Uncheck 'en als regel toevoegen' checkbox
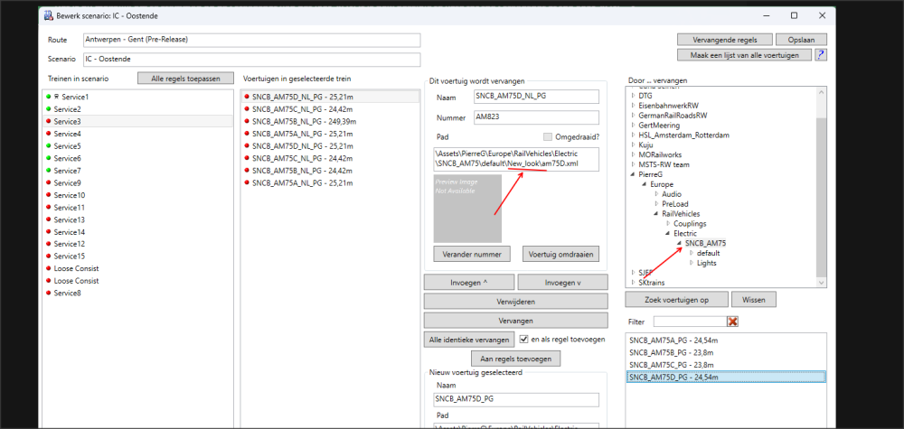This screenshot has width=904, height=429. [524, 339]
